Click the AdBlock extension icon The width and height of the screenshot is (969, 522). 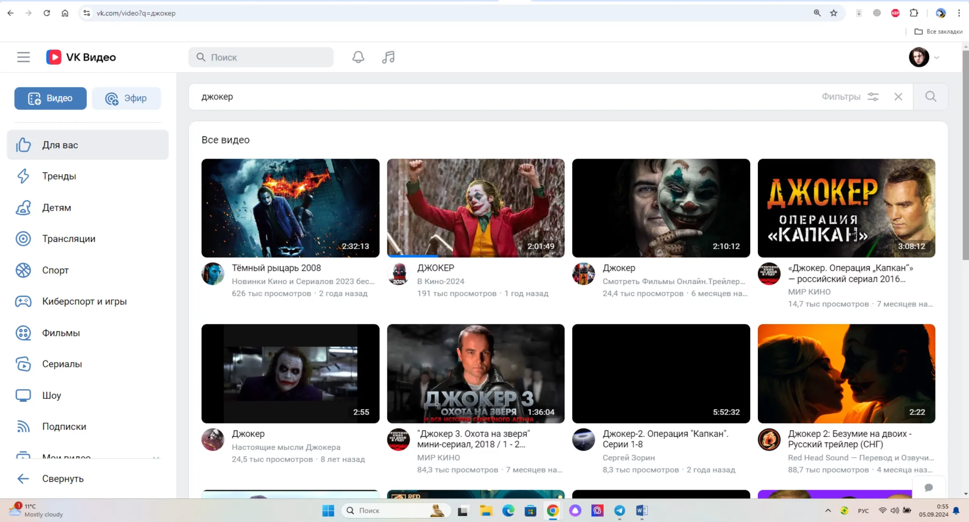click(x=895, y=13)
